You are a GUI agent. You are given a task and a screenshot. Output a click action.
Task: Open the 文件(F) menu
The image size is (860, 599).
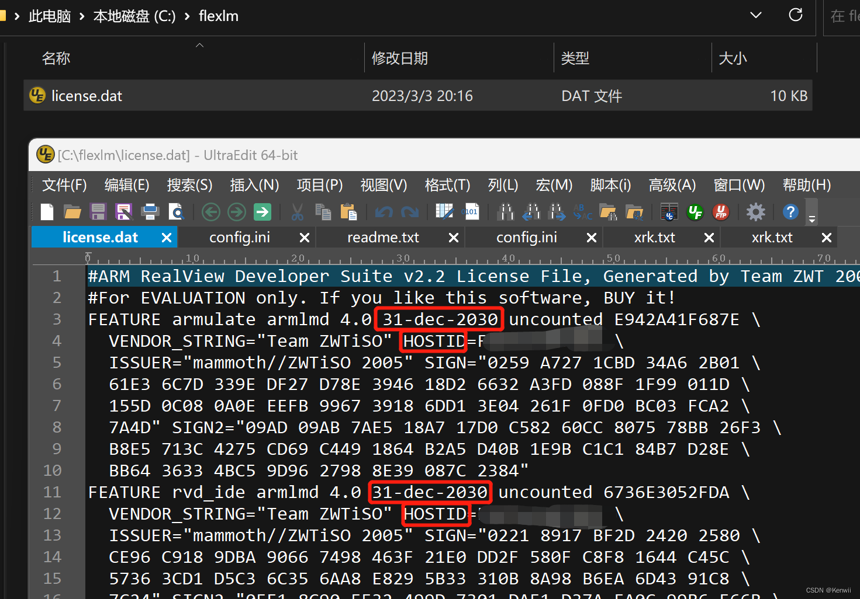click(64, 185)
